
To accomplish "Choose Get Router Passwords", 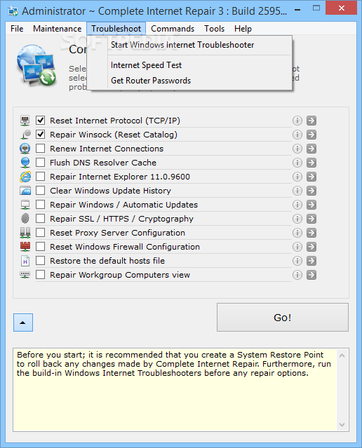I will [x=189, y=81].
